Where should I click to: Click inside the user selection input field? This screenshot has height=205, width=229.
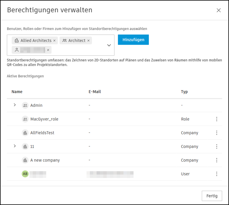(78, 50)
